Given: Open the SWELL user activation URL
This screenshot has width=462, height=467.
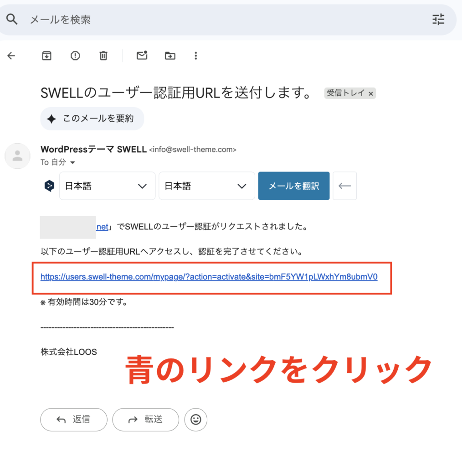Looking at the screenshot, I should tap(209, 277).
